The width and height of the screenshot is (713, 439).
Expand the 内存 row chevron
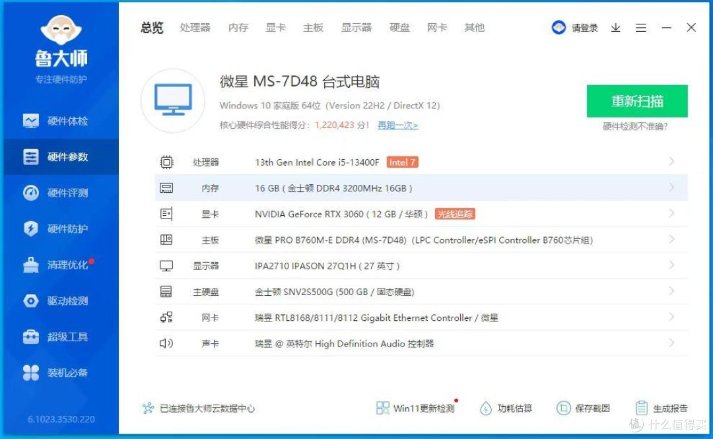pos(671,187)
